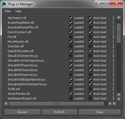Viewport: 125px width, 119px height.
Task: Enable Loaded checkbox for Fur.mll
Action: [x=71, y=37]
